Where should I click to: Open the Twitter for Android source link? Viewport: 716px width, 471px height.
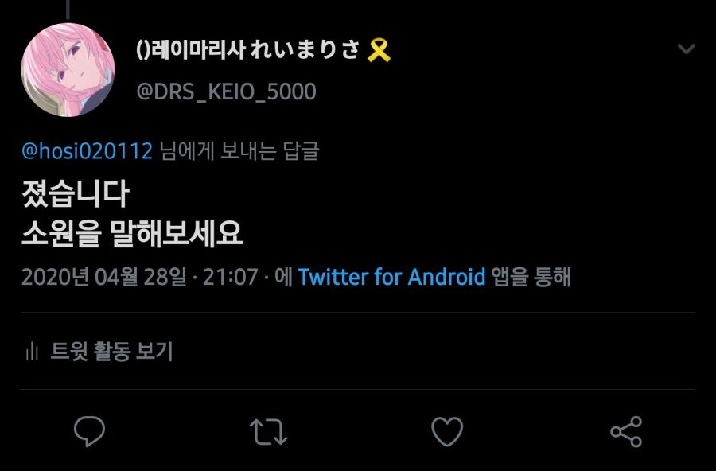pyautogui.click(x=391, y=277)
